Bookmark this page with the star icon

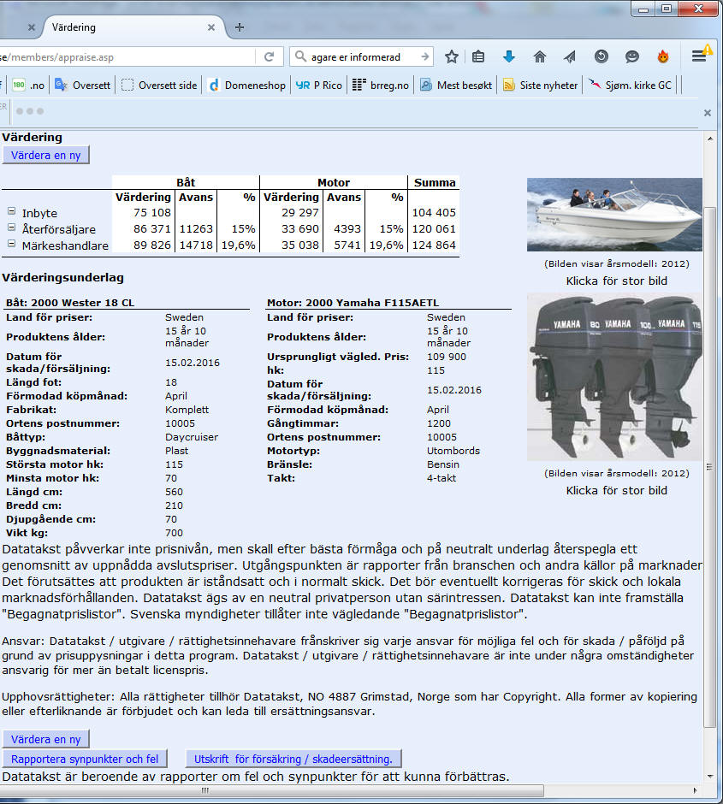(x=452, y=57)
